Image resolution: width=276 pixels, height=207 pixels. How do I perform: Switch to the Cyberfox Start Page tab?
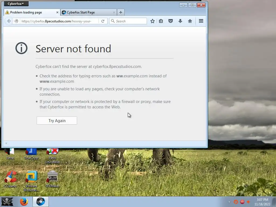pyautogui.click(x=88, y=12)
